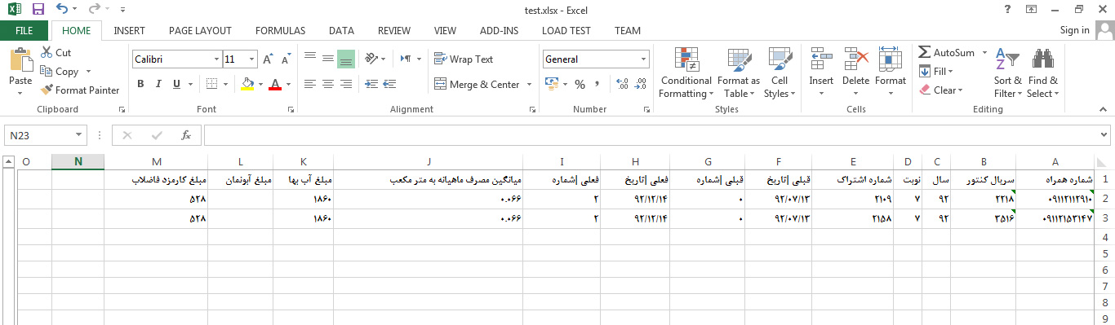Click the Paste clipboard icon

click(x=20, y=61)
